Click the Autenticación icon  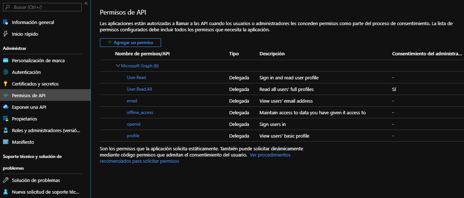(5, 72)
